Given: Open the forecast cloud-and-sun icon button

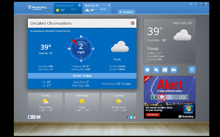Looking at the screenshot, I should [x=156, y=70].
